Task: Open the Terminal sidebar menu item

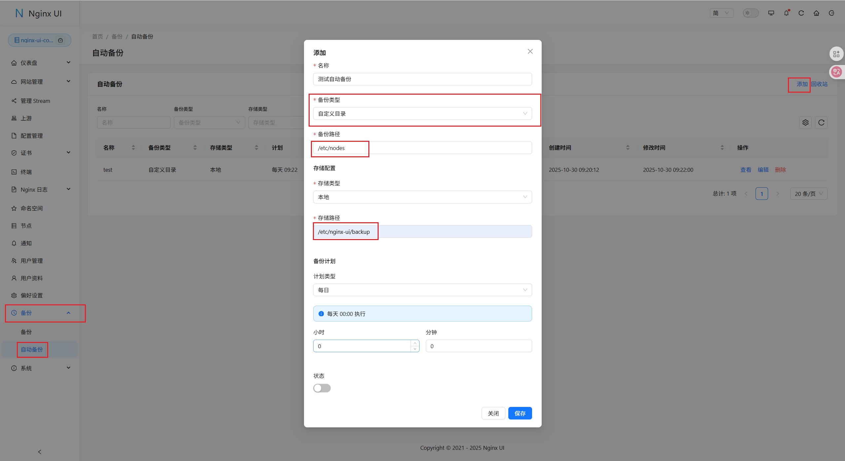Action: pos(26,172)
